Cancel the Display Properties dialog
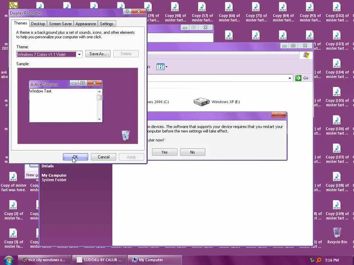Viewport: 354px width, 265px height. tap(103, 157)
